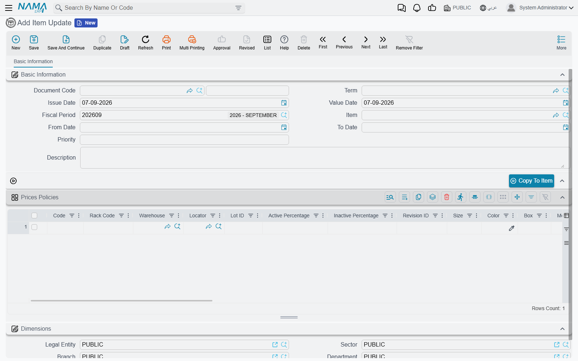Open the More options menu
The width and height of the screenshot is (578, 361).
click(561, 43)
